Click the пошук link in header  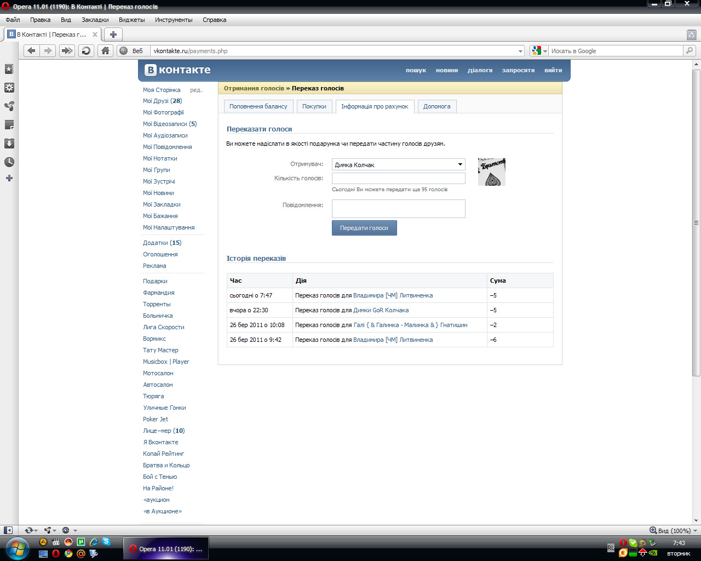(x=416, y=70)
